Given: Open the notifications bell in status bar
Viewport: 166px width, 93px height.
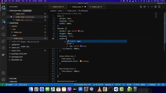Looking at the screenshot, I should click(163, 85).
